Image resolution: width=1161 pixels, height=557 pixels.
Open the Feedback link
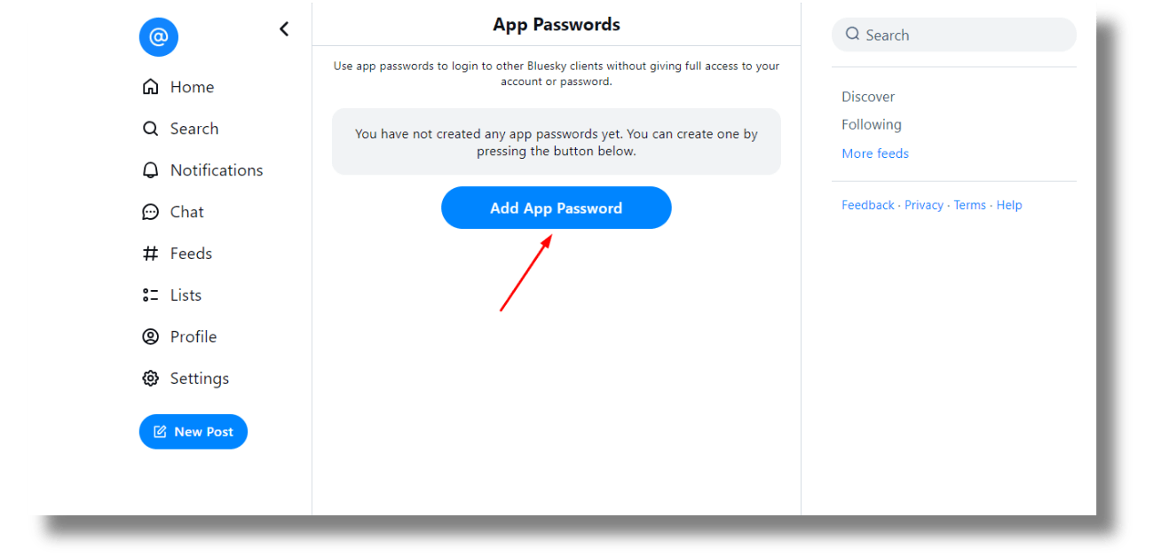coord(868,205)
